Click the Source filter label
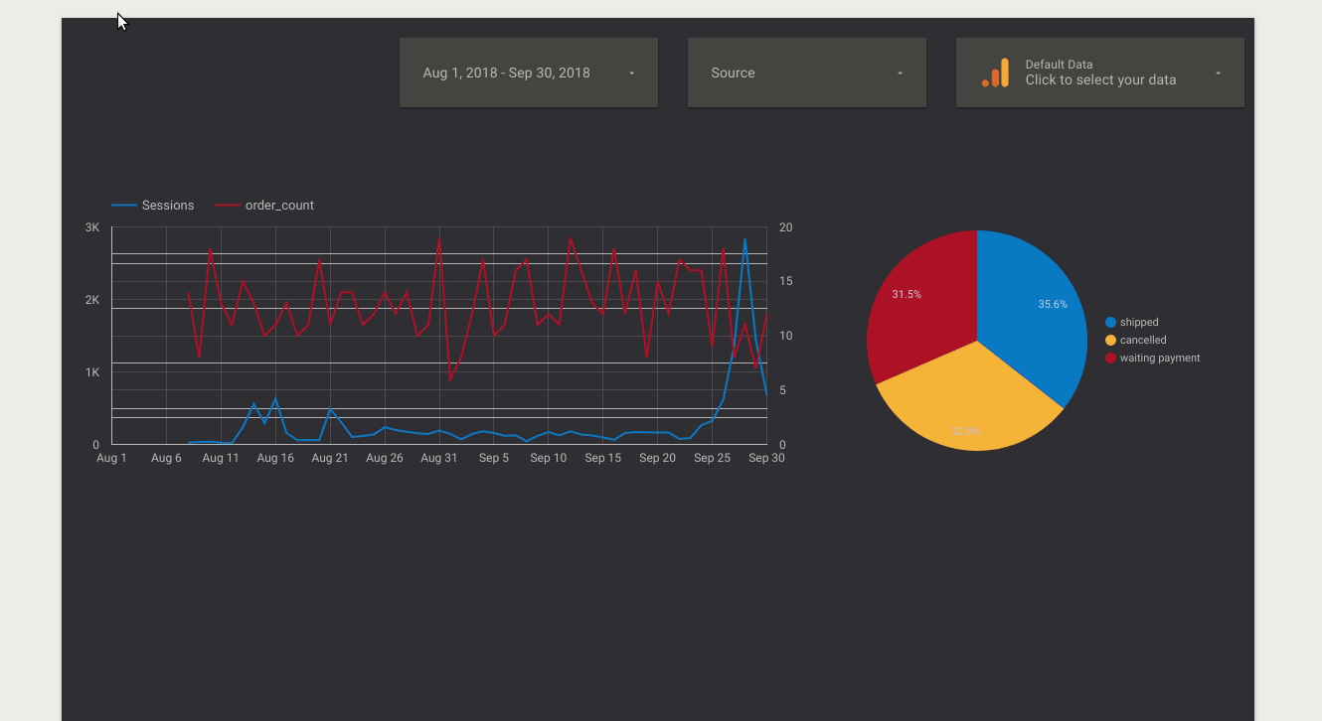1322x721 pixels. point(733,72)
